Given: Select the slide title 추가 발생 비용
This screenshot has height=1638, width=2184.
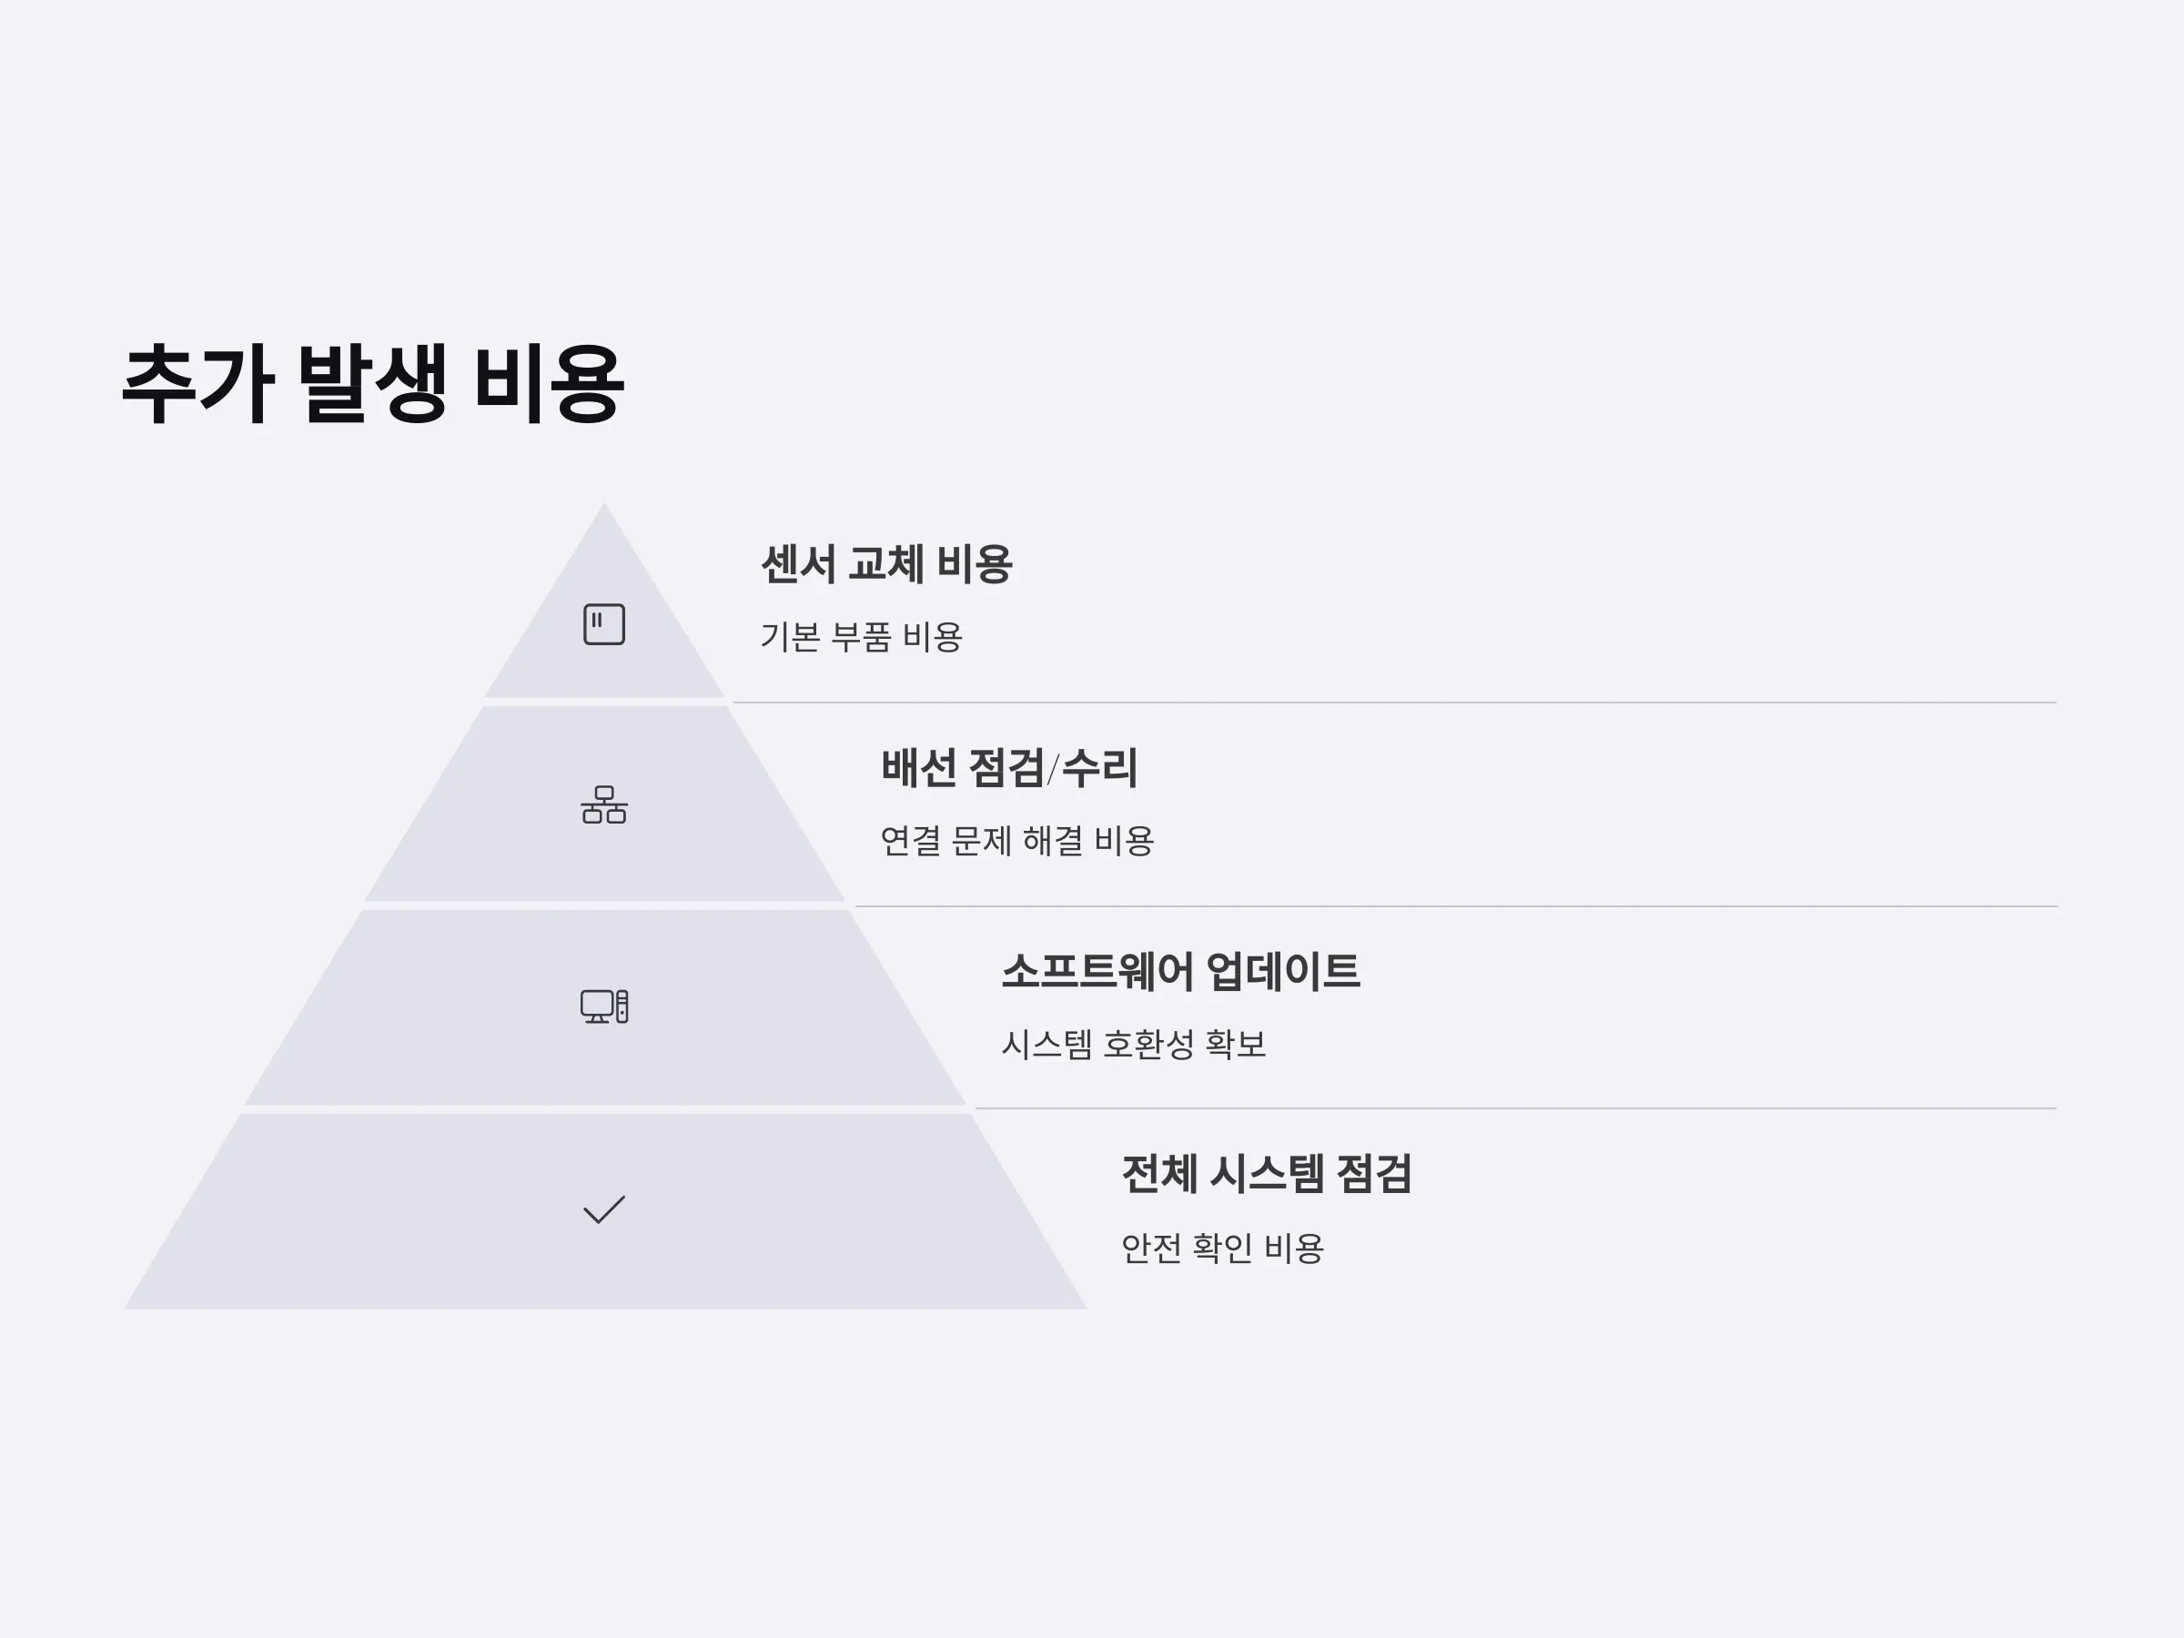Looking at the screenshot, I should coord(372,384).
